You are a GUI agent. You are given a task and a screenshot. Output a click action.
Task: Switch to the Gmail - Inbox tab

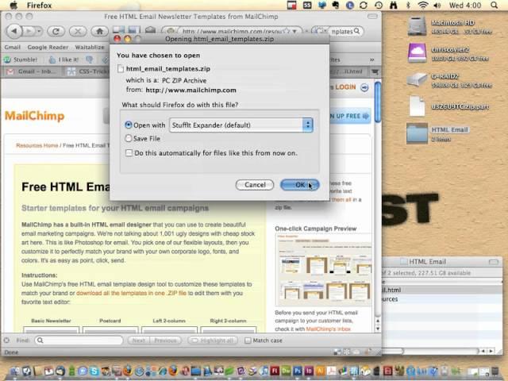32,71
